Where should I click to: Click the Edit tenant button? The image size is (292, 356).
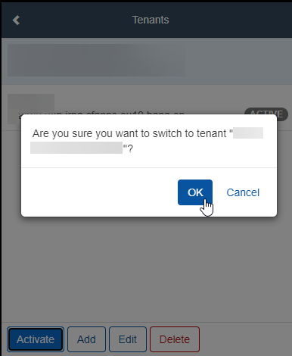pos(128,339)
